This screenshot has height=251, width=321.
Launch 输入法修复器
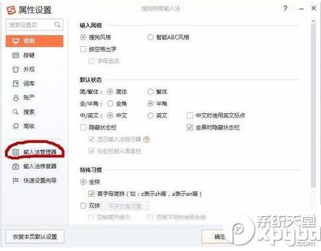point(34,166)
